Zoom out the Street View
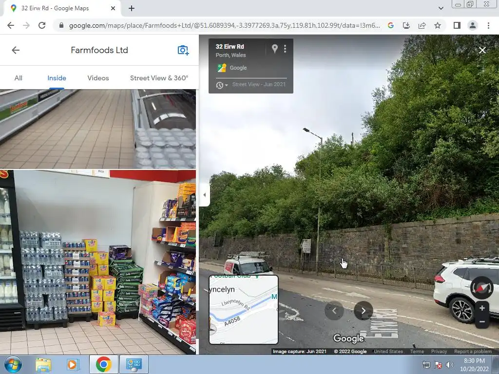 tap(482, 322)
